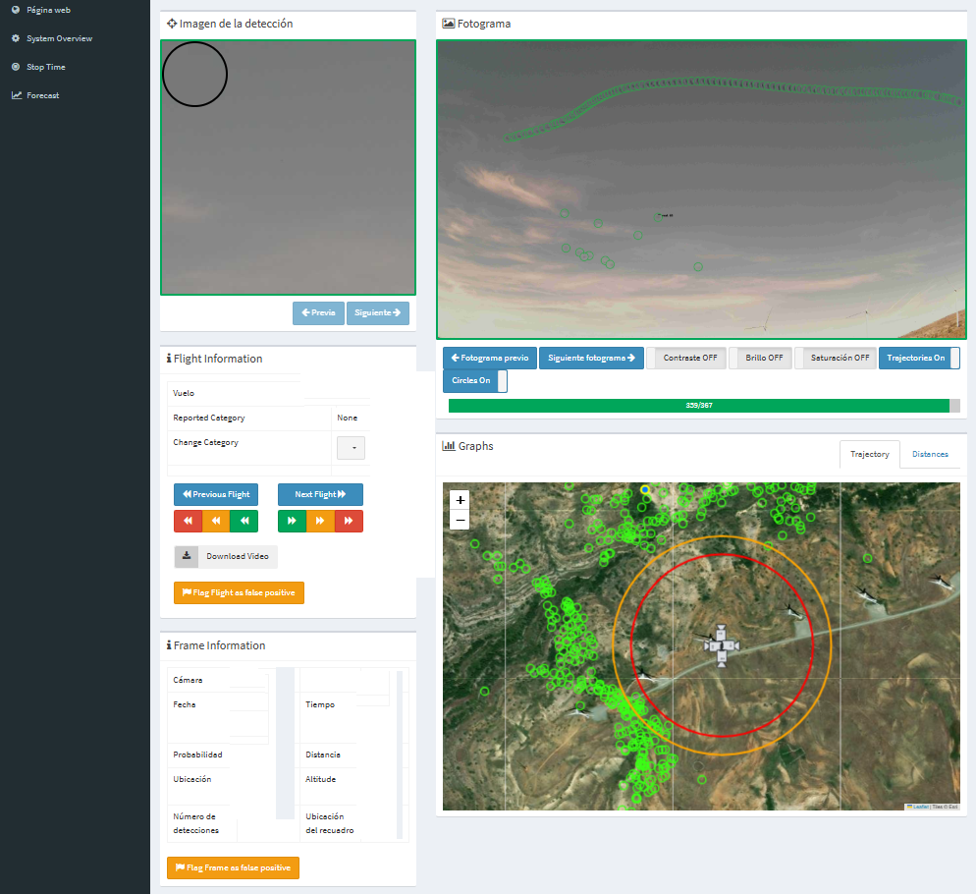The height and width of the screenshot is (894, 976).
Task: Click Flag Frame as false positive
Action: click(x=233, y=868)
